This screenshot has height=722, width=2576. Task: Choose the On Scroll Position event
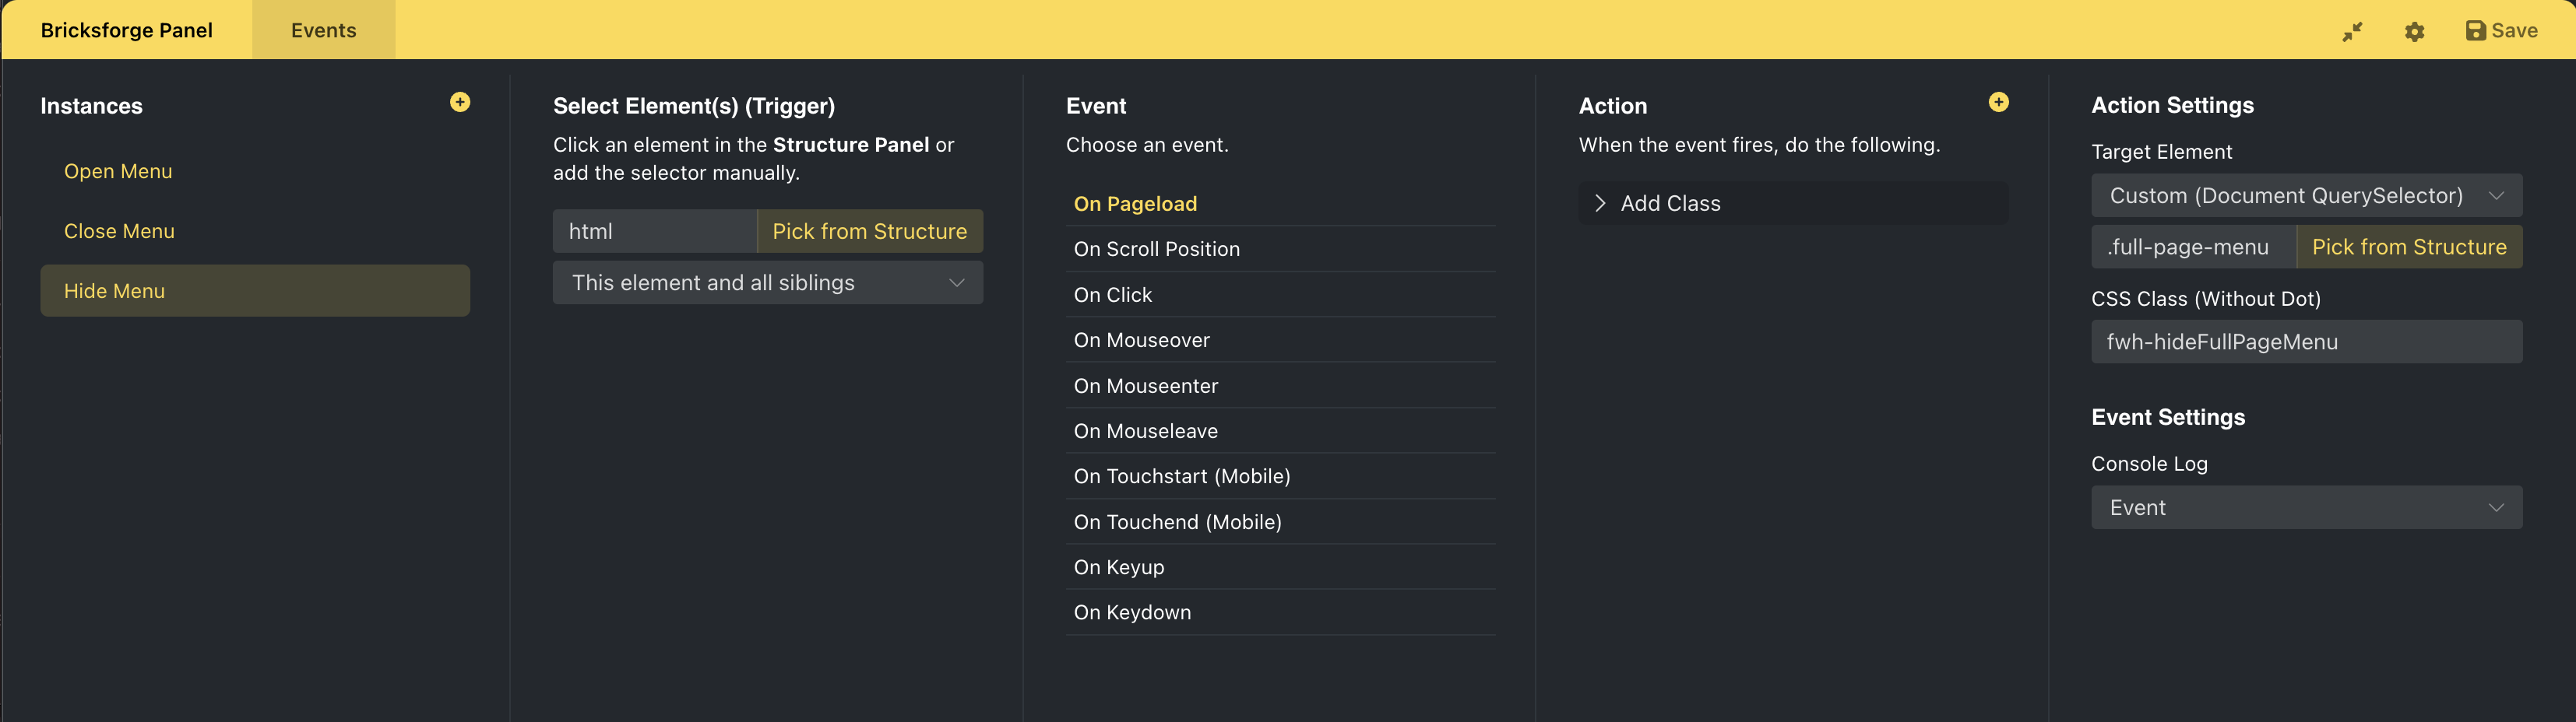(x=1156, y=250)
